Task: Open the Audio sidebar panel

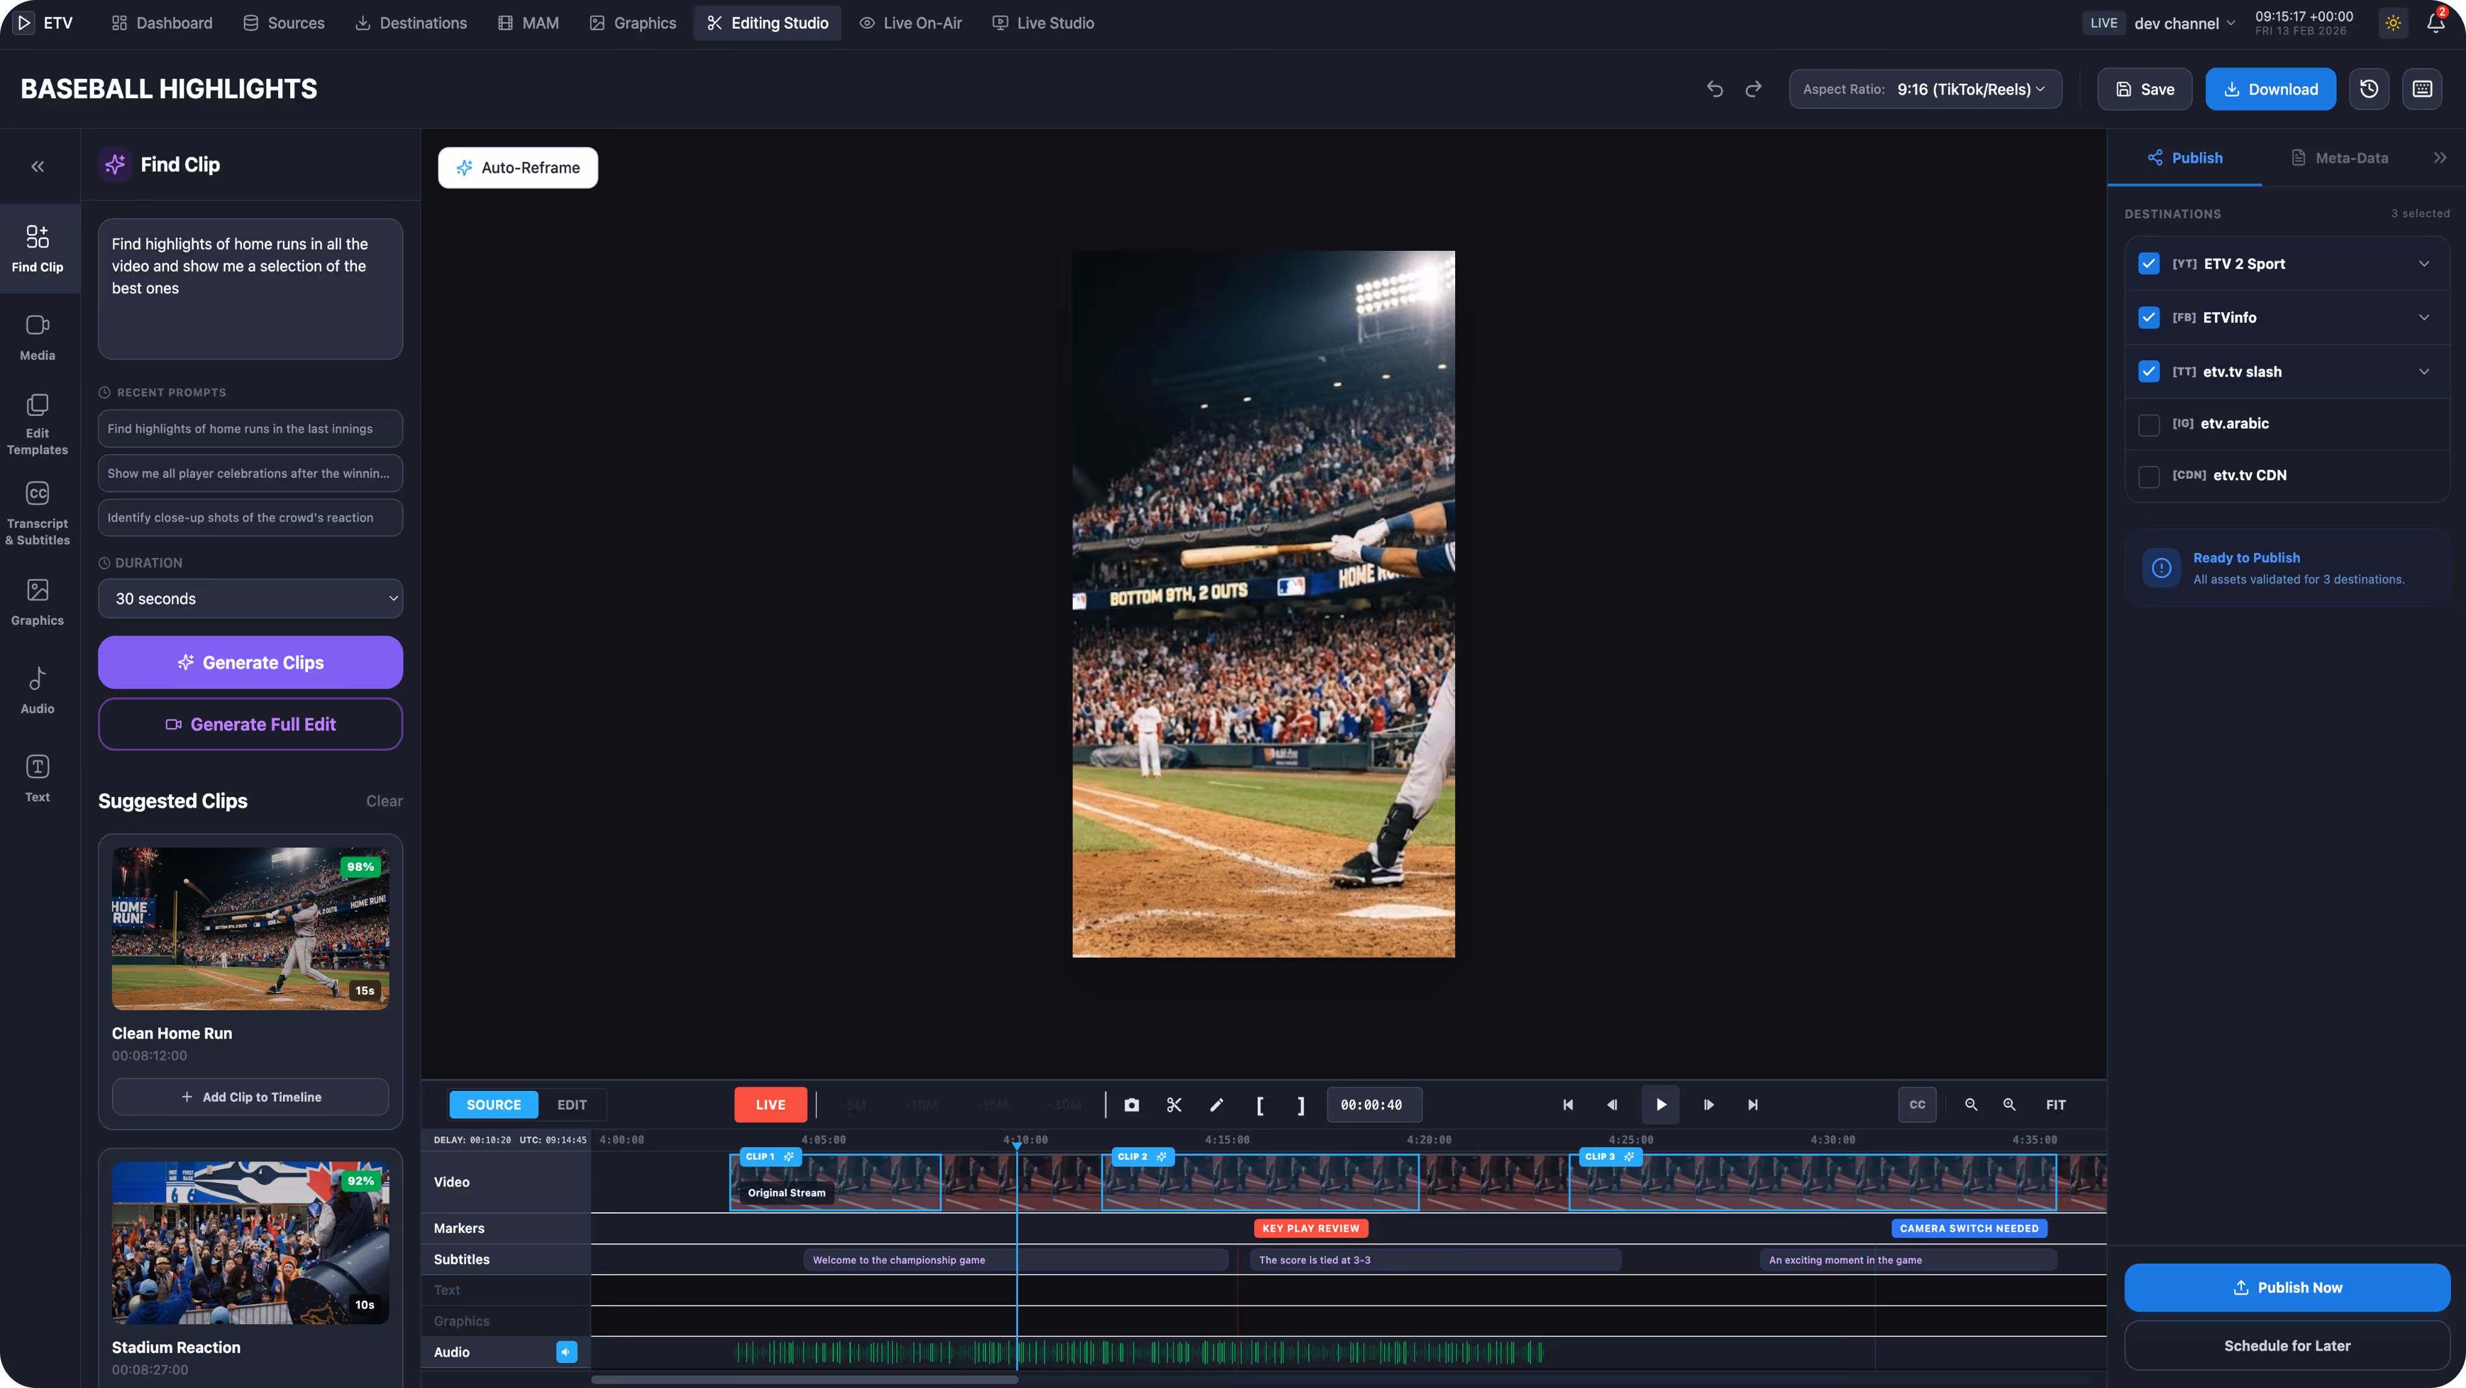Action: (x=37, y=690)
